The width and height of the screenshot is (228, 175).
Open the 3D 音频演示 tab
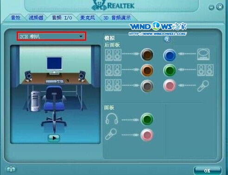(117, 18)
